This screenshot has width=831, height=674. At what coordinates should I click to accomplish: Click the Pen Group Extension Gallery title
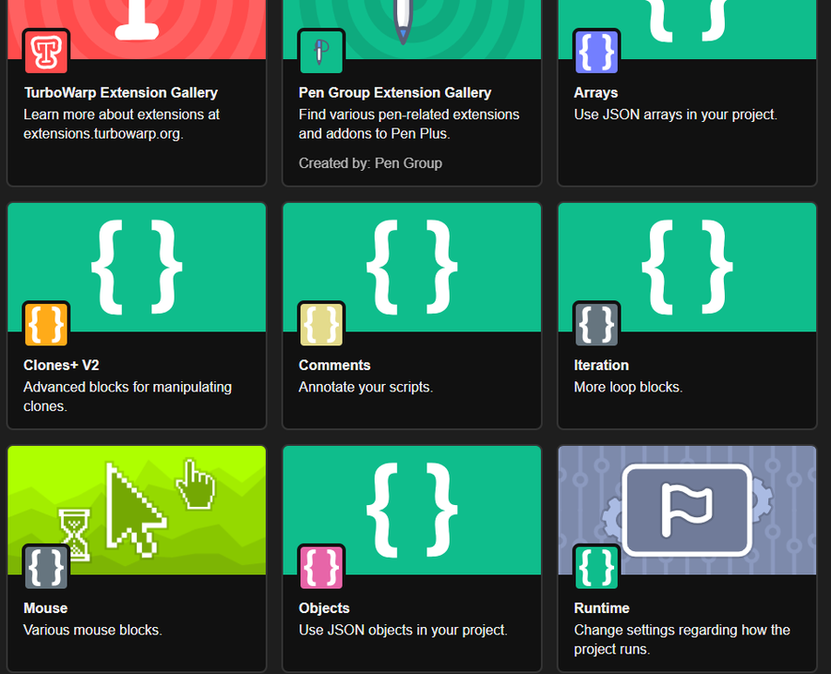(x=395, y=92)
